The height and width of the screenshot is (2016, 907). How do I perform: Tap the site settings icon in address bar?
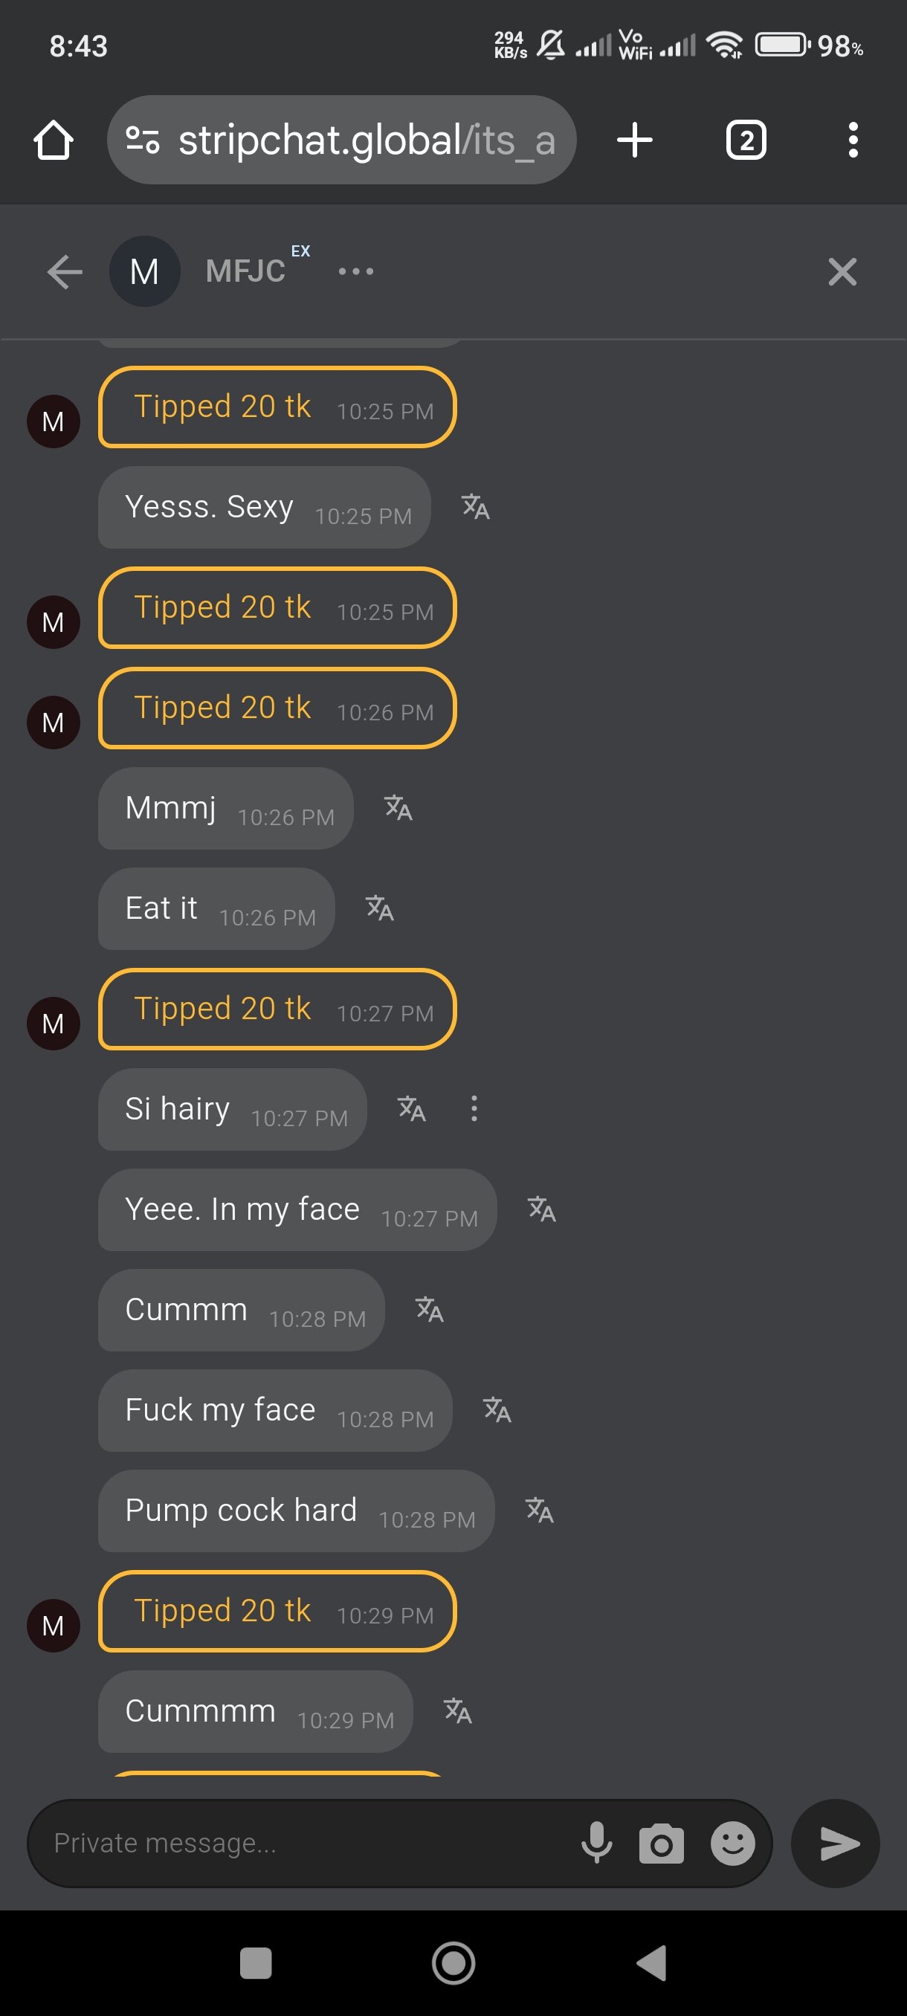(x=143, y=140)
